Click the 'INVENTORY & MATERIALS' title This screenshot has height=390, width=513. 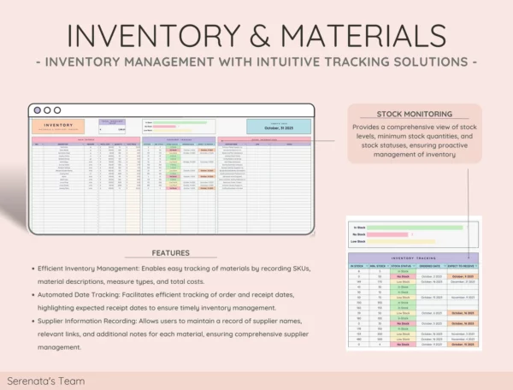coord(256,35)
